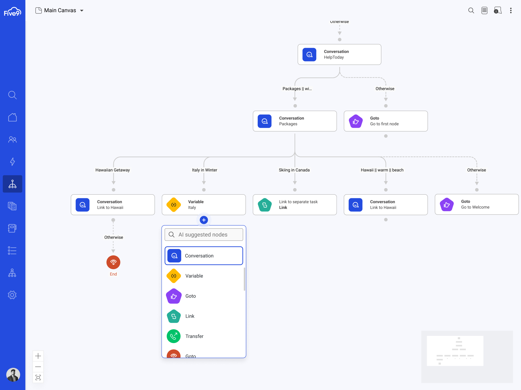Click the fit-to-screen canvas button
The width and height of the screenshot is (521, 390).
click(x=38, y=378)
